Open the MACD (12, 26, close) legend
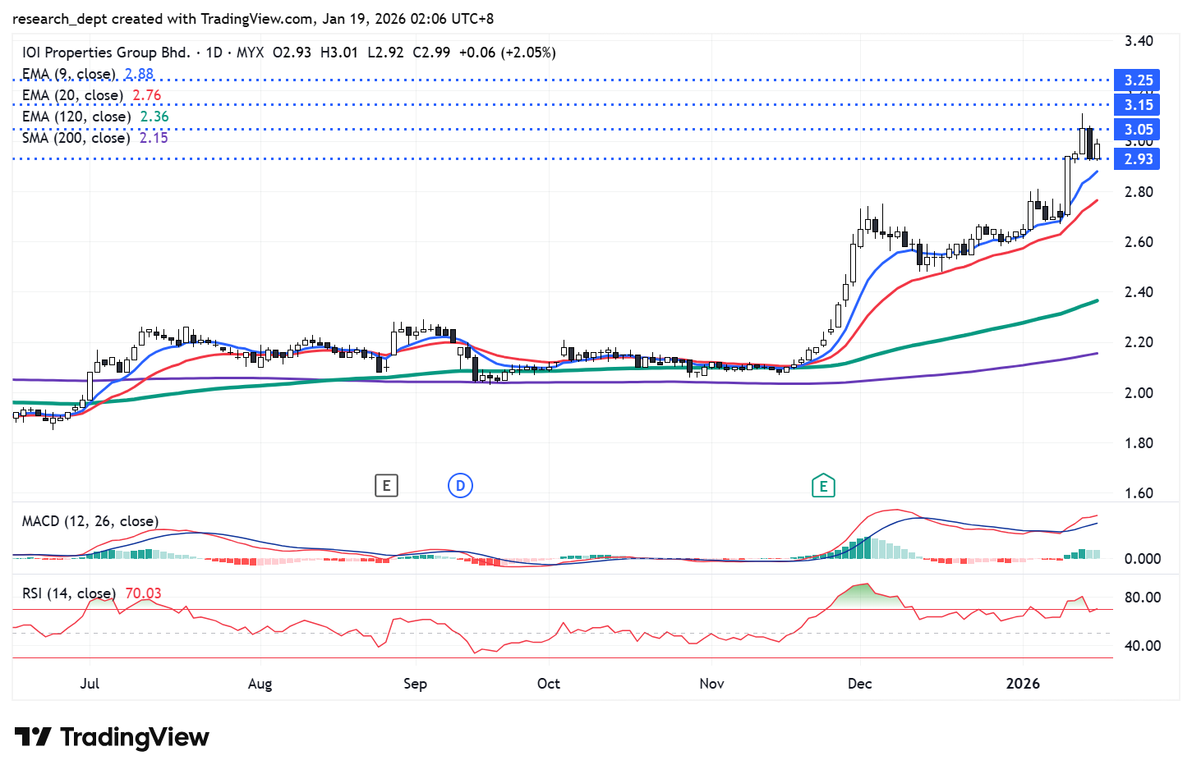 coord(90,521)
